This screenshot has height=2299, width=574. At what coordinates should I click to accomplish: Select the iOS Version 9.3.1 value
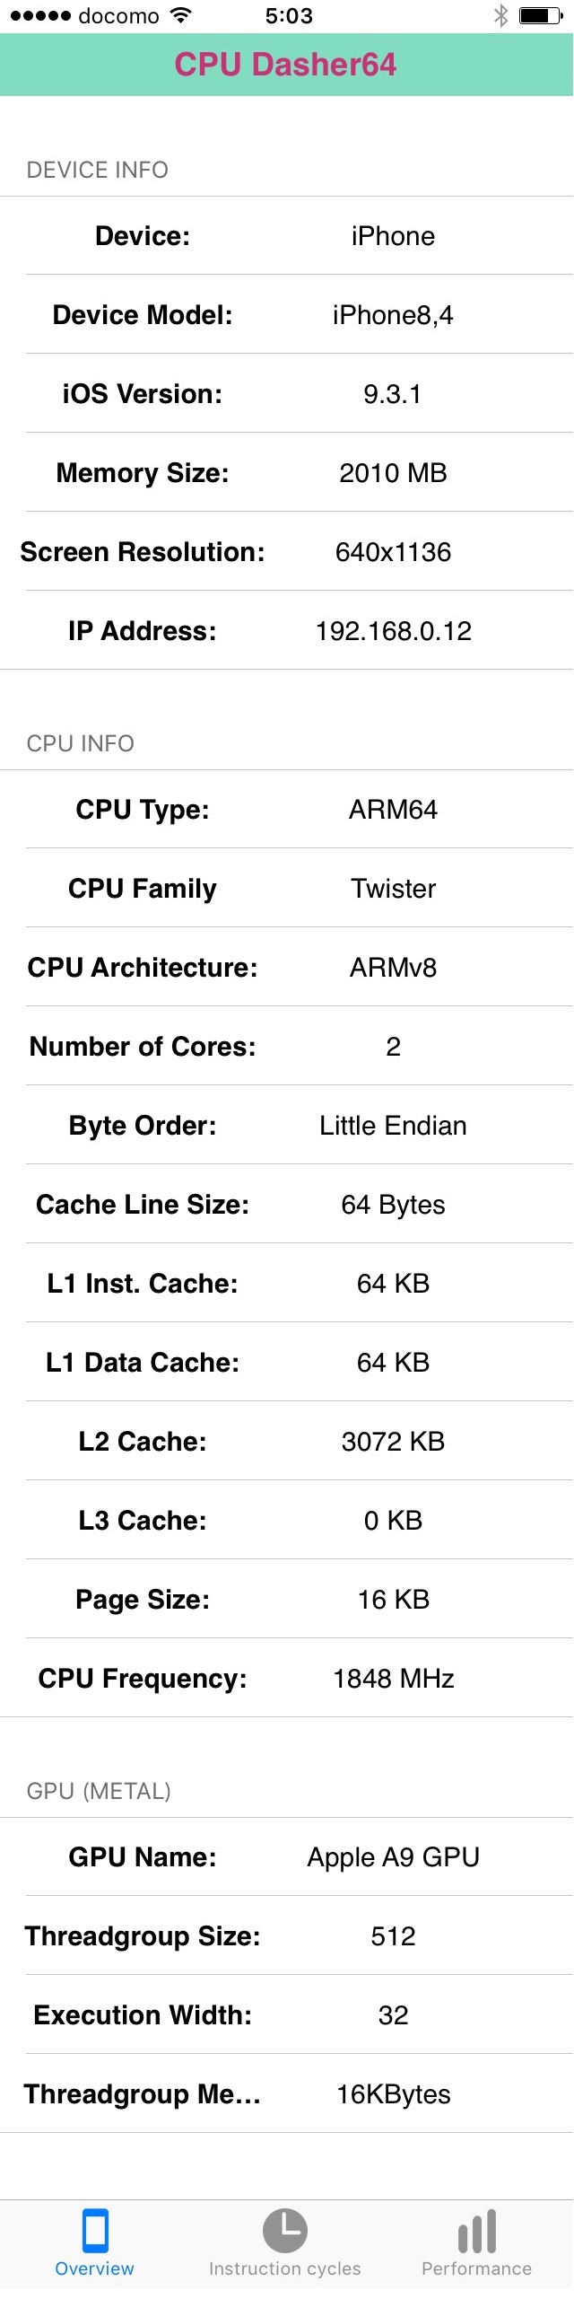click(393, 394)
